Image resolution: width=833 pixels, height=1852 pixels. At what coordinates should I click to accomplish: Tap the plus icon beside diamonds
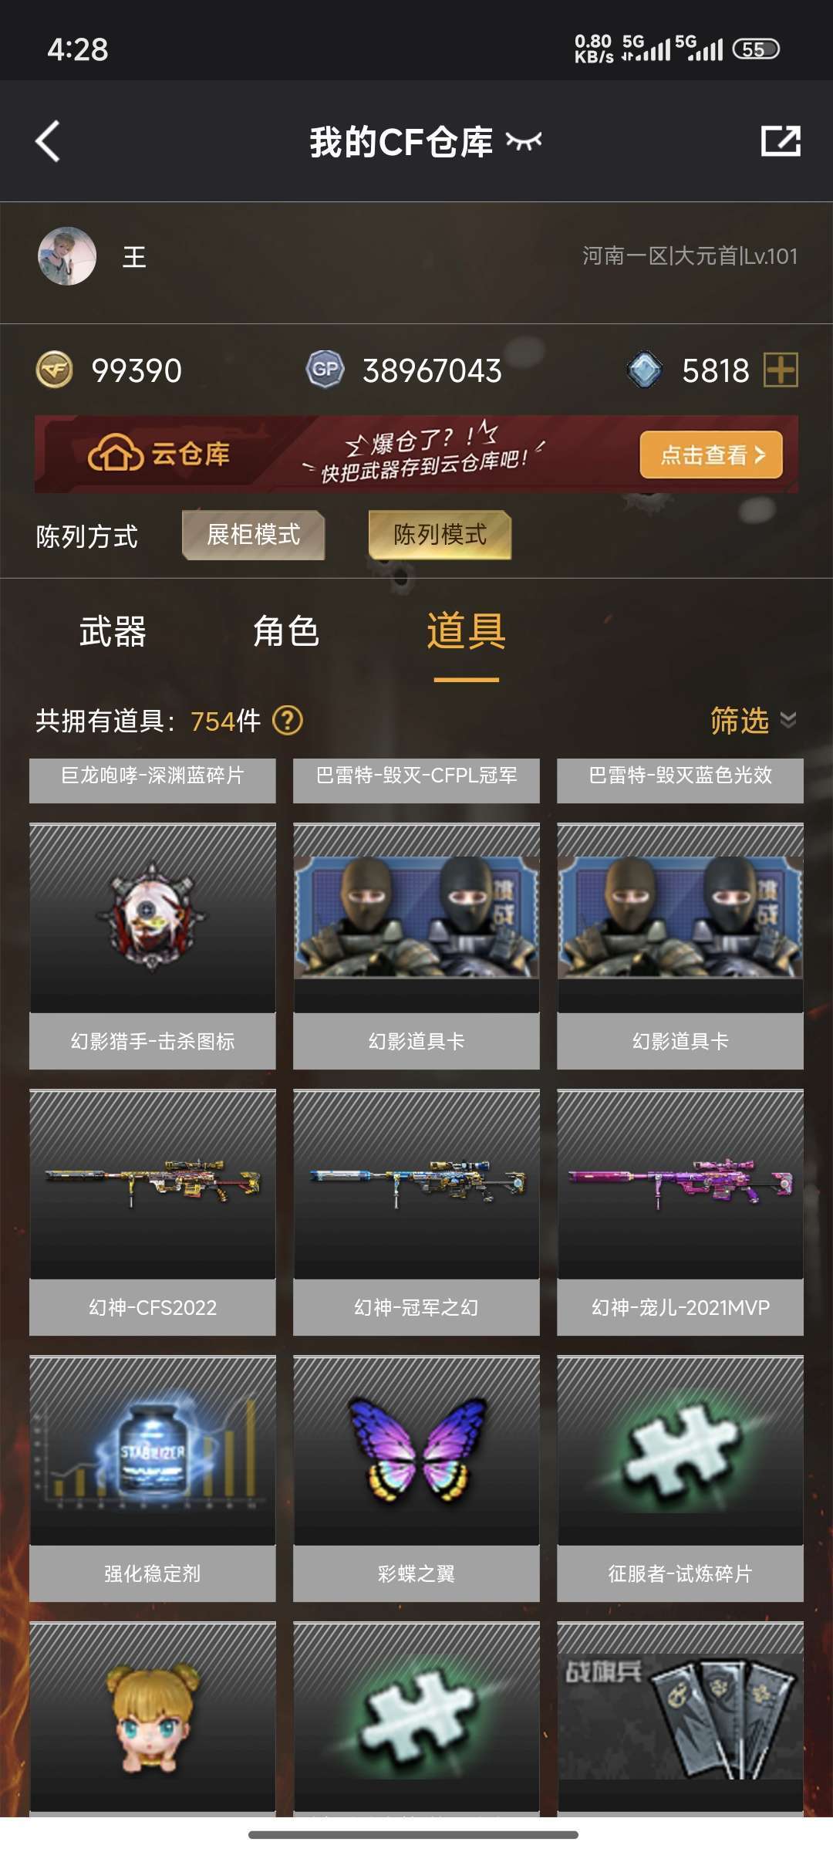tap(781, 370)
